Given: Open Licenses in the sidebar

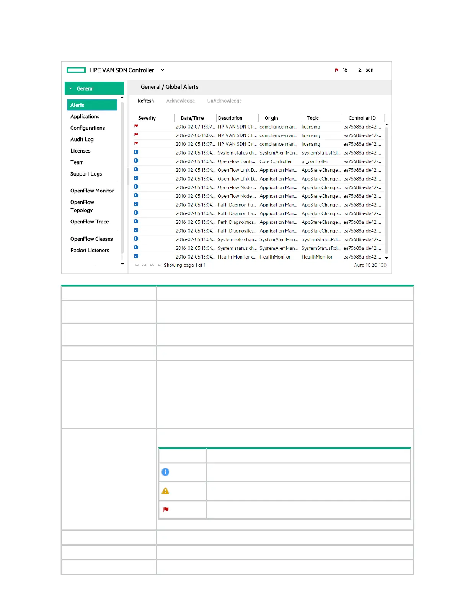Looking at the screenshot, I should tap(80, 151).
